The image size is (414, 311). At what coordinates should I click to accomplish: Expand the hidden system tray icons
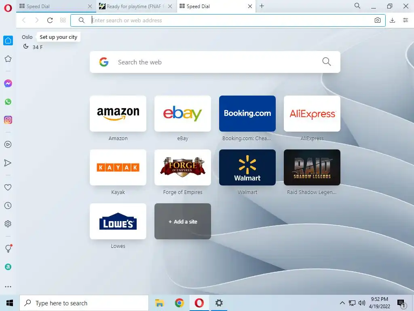pos(342,303)
